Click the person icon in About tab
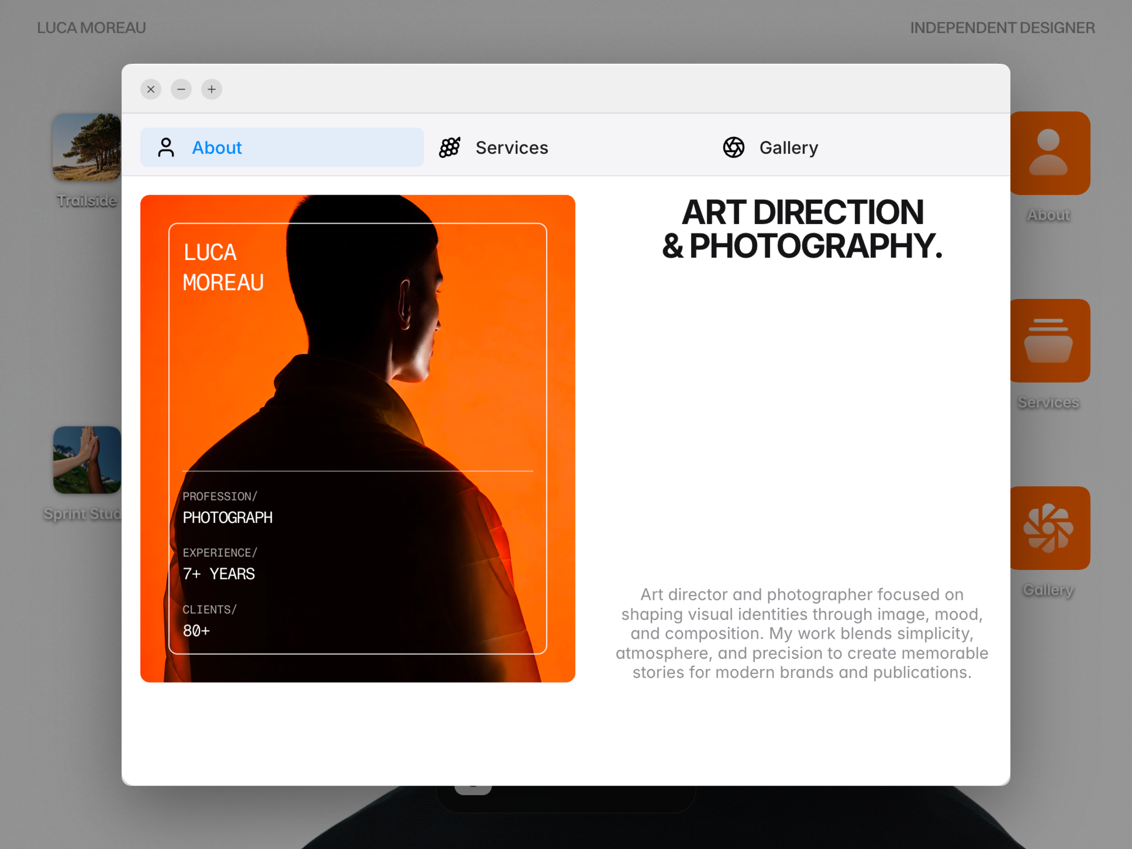Screen dimensions: 1132x849 (x=166, y=148)
